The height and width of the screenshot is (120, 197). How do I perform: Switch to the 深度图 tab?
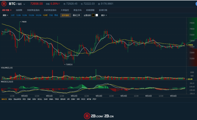pos(19,10)
